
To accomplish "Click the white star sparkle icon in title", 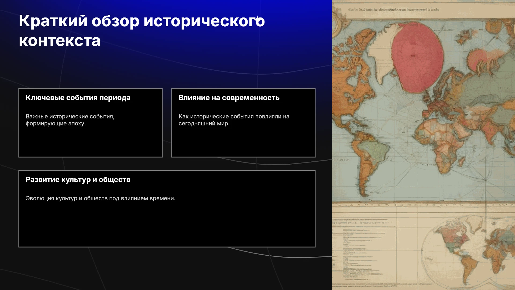I will click(x=257, y=19).
